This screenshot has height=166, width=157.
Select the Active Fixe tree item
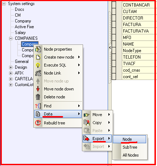24,27
